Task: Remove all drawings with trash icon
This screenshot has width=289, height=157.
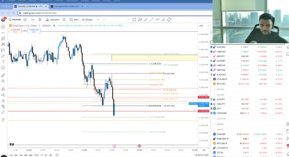Action: pyautogui.click(x=3, y=120)
